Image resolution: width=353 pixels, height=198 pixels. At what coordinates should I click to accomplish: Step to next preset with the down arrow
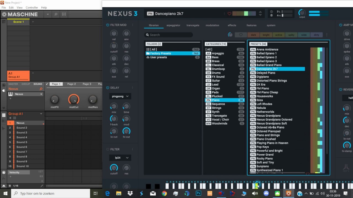tap(260, 15)
